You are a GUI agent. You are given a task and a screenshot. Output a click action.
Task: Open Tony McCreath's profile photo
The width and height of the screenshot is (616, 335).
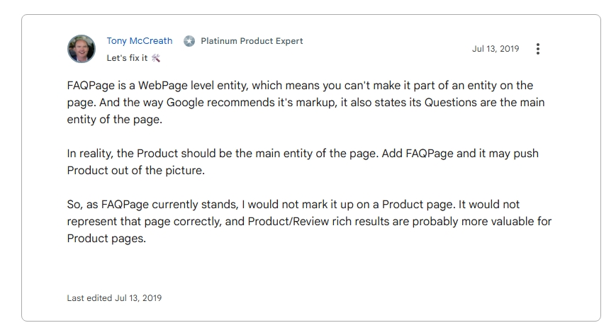pos(82,49)
